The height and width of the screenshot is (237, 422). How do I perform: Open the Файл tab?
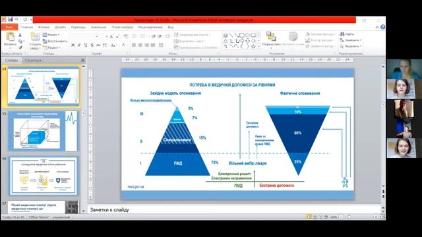pyautogui.click(x=9, y=27)
